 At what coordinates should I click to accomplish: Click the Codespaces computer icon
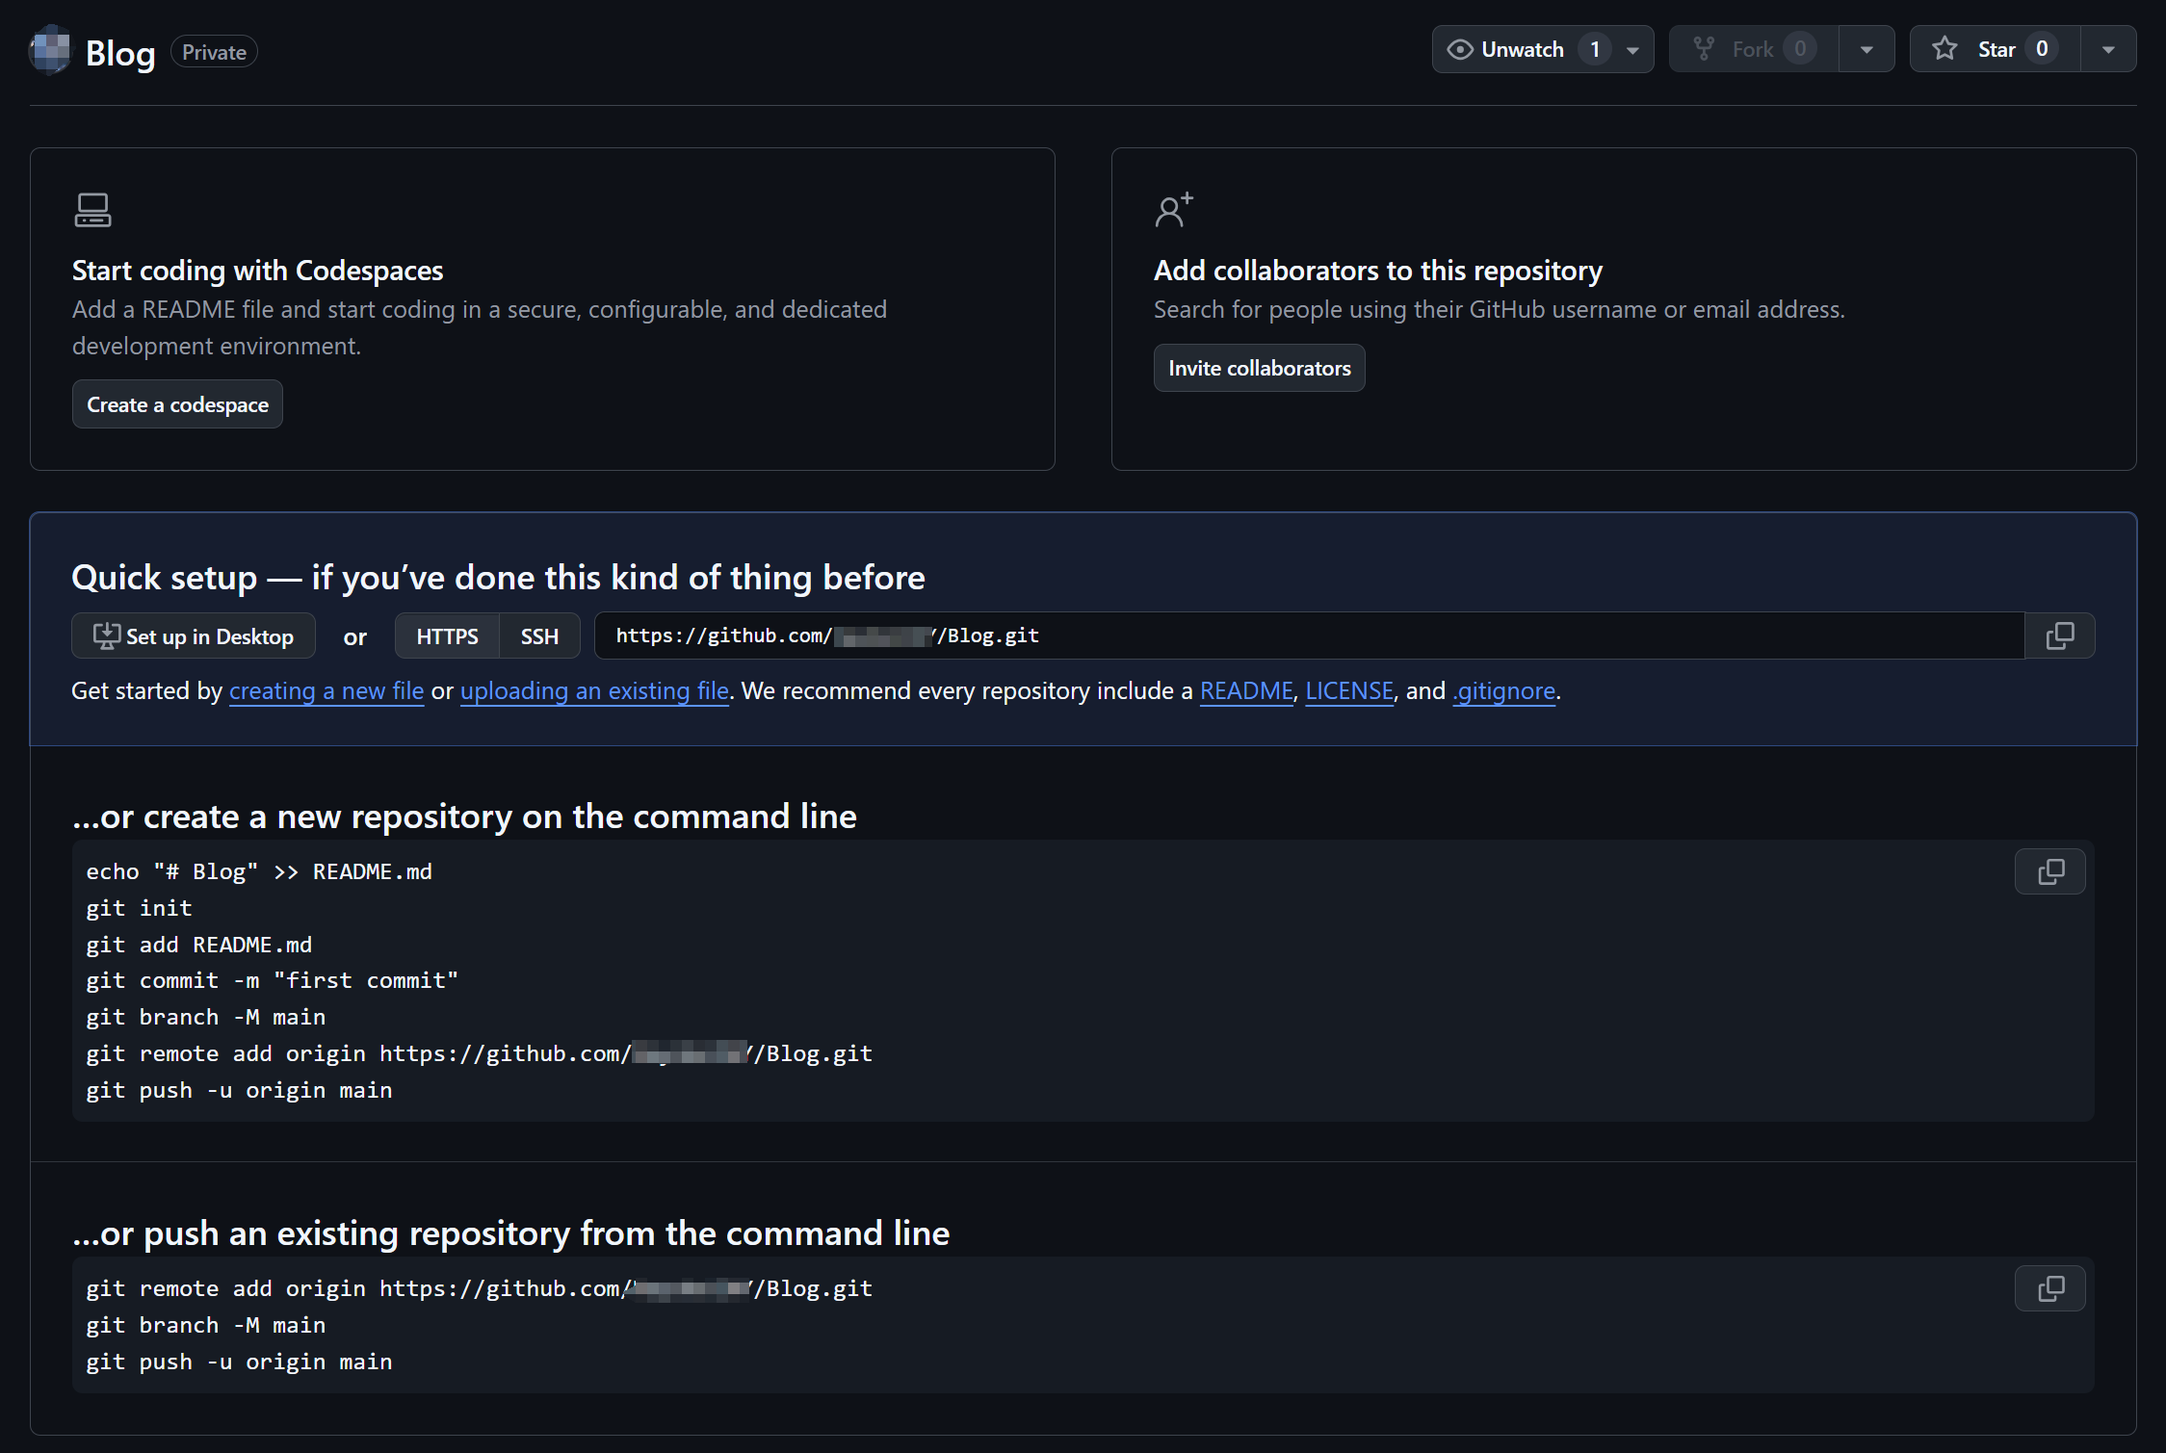(92, 210)
